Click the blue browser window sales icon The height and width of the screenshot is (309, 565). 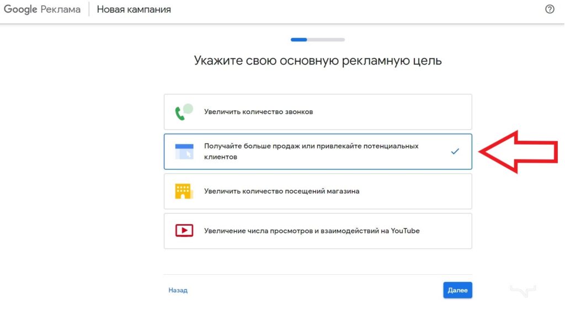point(184,151)
